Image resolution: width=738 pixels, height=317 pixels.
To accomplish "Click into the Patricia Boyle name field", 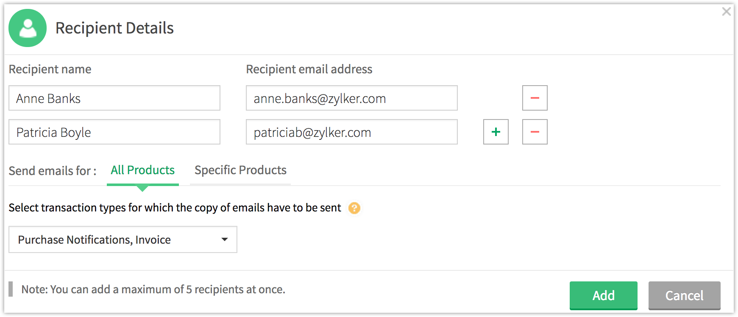I will (114, 132).
